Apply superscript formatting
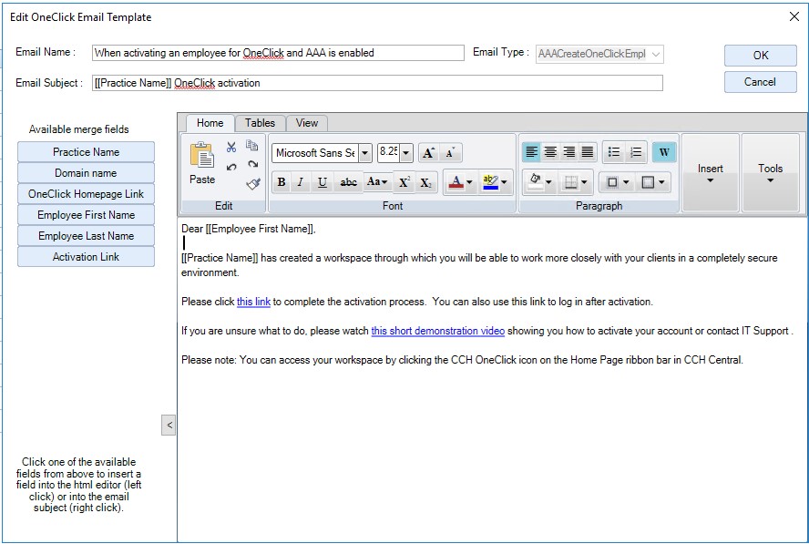The image size is (809, 544). click(404, 182)
